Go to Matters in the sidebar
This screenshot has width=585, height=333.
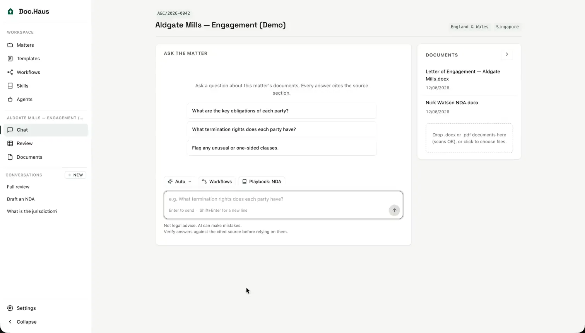coord(46,45)
